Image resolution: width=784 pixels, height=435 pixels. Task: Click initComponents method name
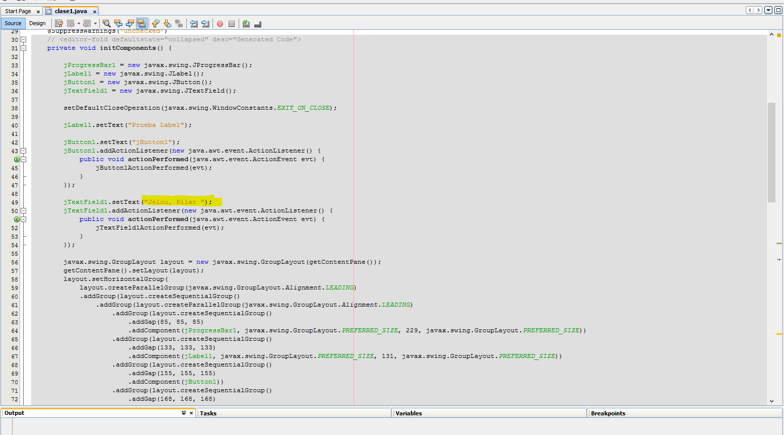pyautogui.click(x=128, y=48)
